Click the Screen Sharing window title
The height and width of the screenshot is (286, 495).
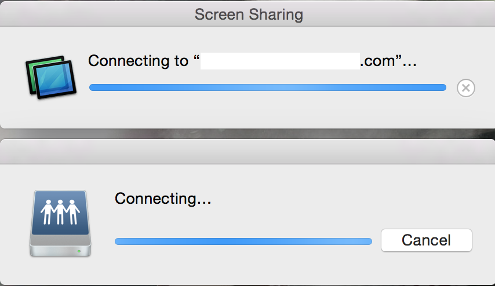coord(249,14)
